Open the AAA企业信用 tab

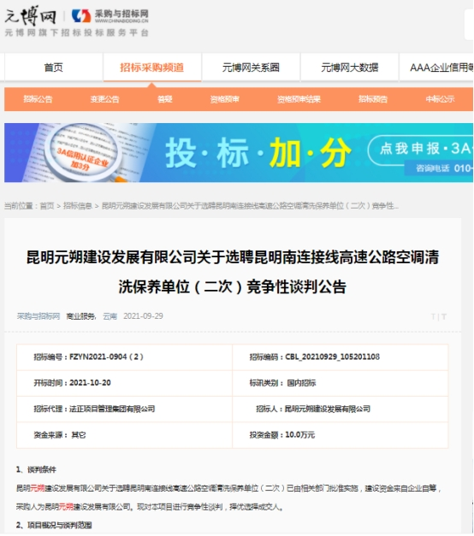click(436, 68)
